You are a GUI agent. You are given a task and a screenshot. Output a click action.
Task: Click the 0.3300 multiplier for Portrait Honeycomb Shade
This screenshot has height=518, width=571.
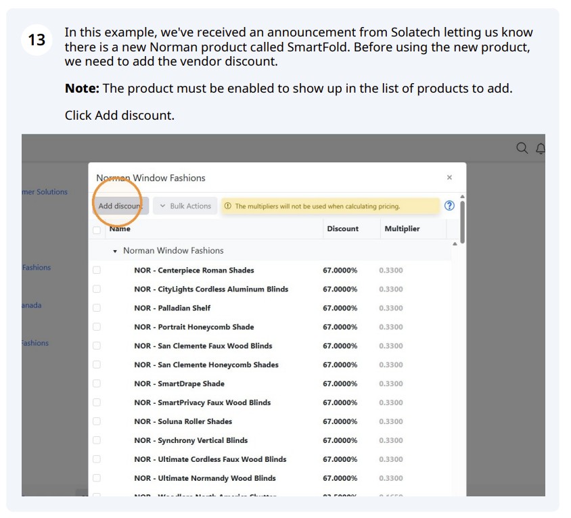[391, 327]
